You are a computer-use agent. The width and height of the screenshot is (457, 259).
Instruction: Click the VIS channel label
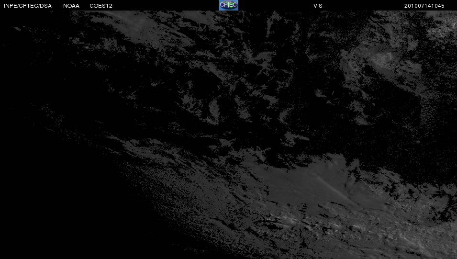(318, 6)
